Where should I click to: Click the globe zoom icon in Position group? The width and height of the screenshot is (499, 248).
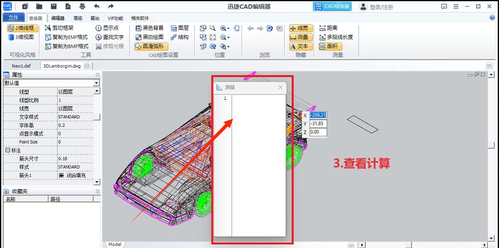(223, 46)
